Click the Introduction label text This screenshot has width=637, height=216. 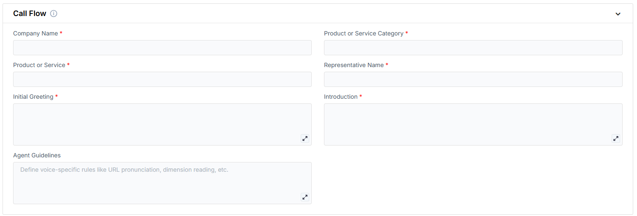click(341, 97)
